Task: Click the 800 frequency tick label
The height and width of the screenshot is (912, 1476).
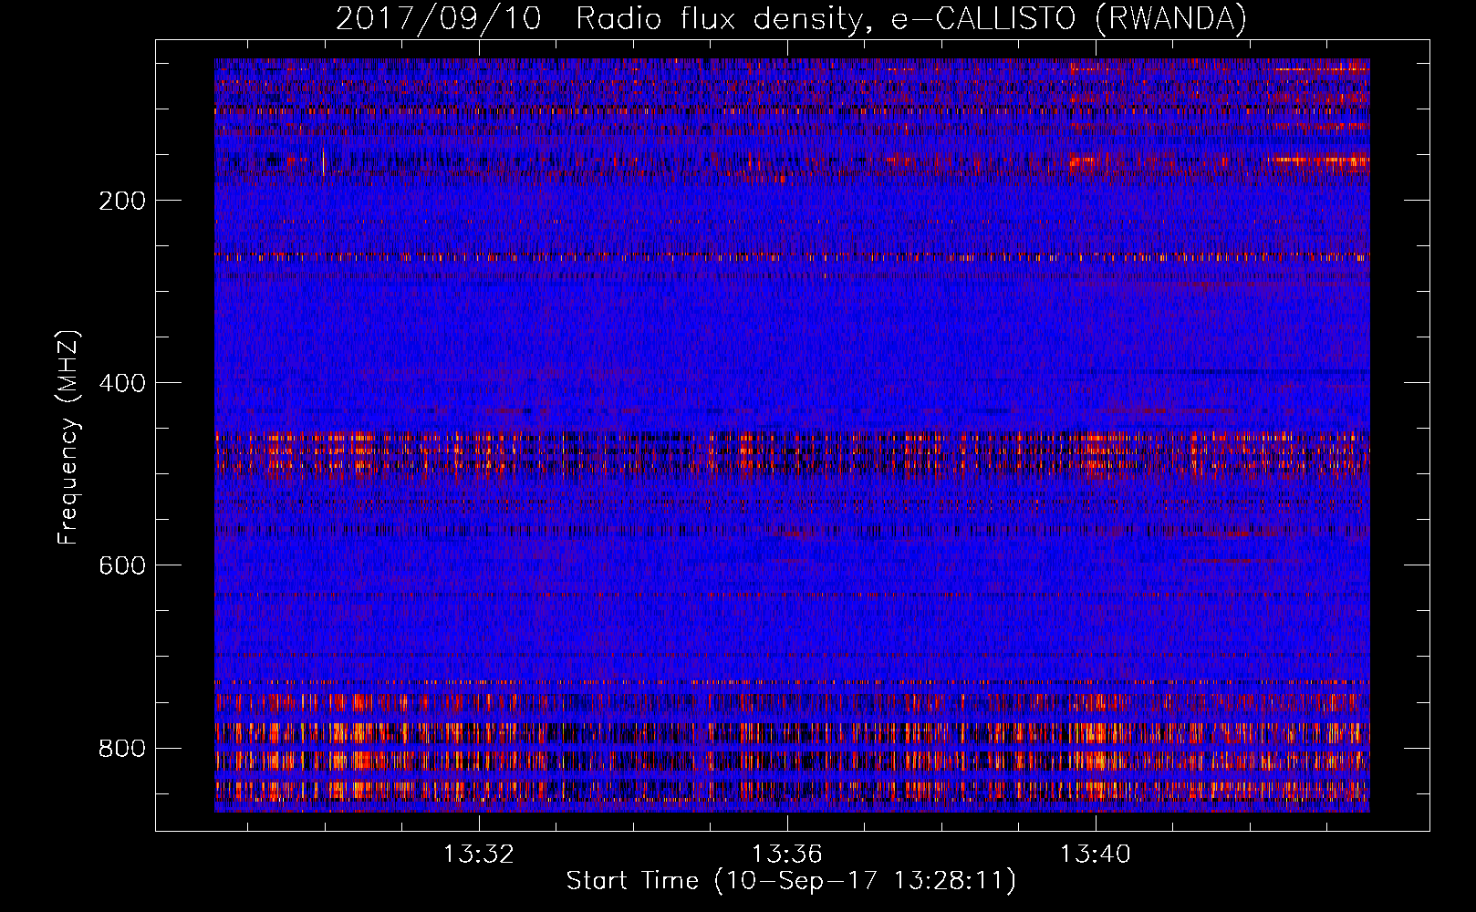Action: tap(122, 748)
